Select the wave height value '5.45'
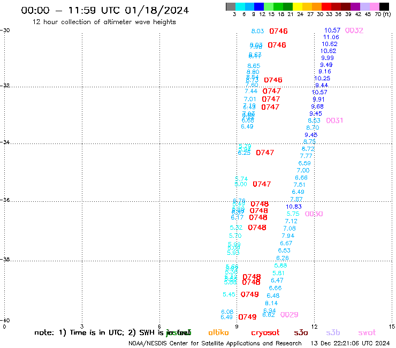This screenshot has width=396, height=348. coord(229,294)
